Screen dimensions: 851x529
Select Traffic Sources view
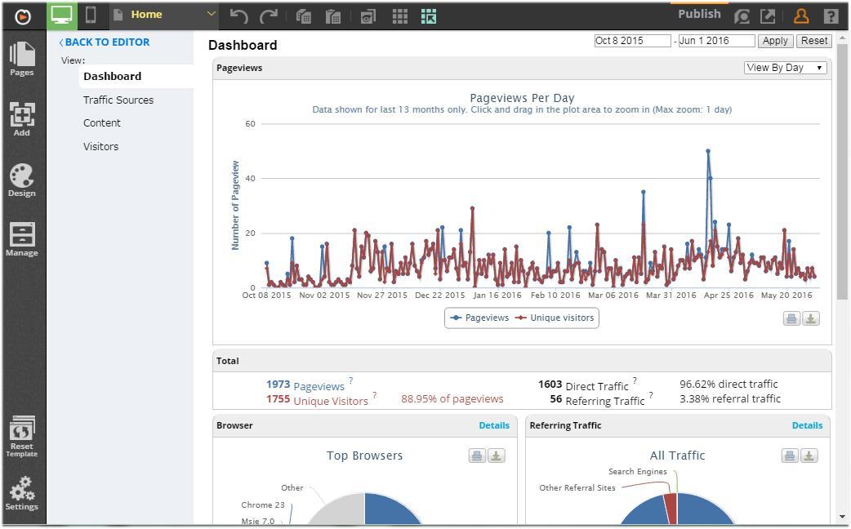point(118,100)
